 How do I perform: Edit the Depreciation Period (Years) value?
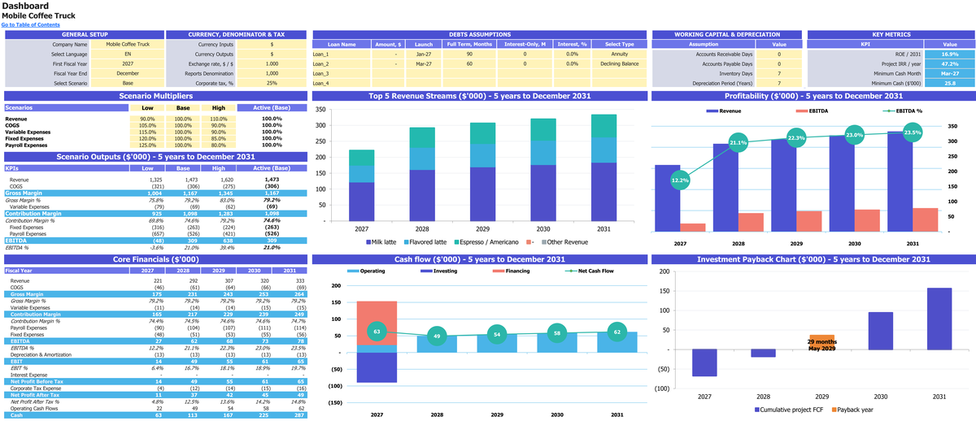click(x=778, y=83)
